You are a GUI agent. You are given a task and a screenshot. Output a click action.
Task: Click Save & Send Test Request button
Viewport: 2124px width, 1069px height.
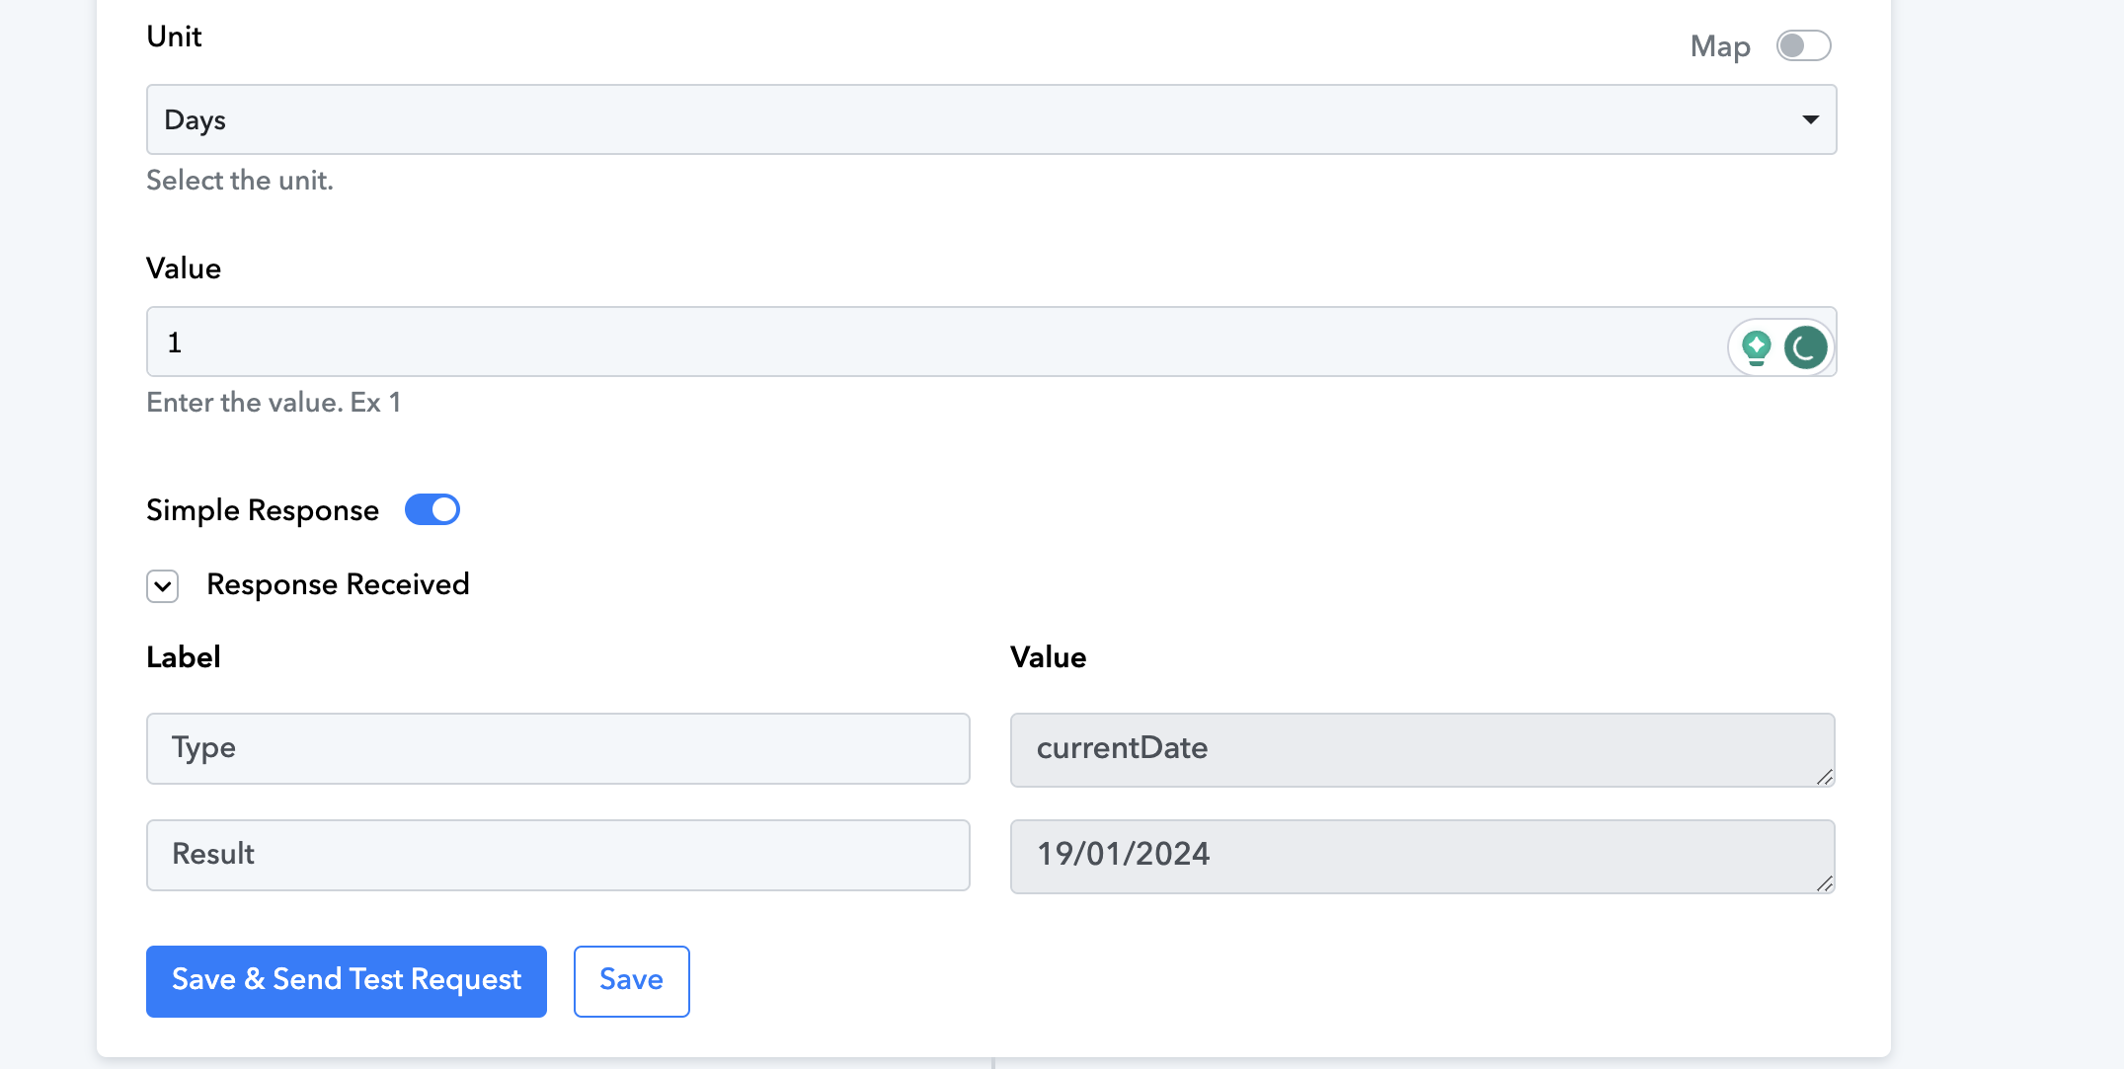tap(347, 981)
